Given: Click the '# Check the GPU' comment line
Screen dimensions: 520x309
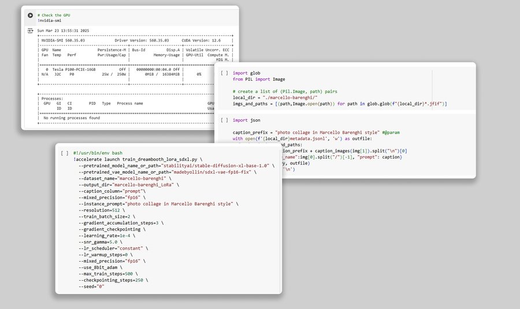Looking at the screenshot, I should pos(54,15).
